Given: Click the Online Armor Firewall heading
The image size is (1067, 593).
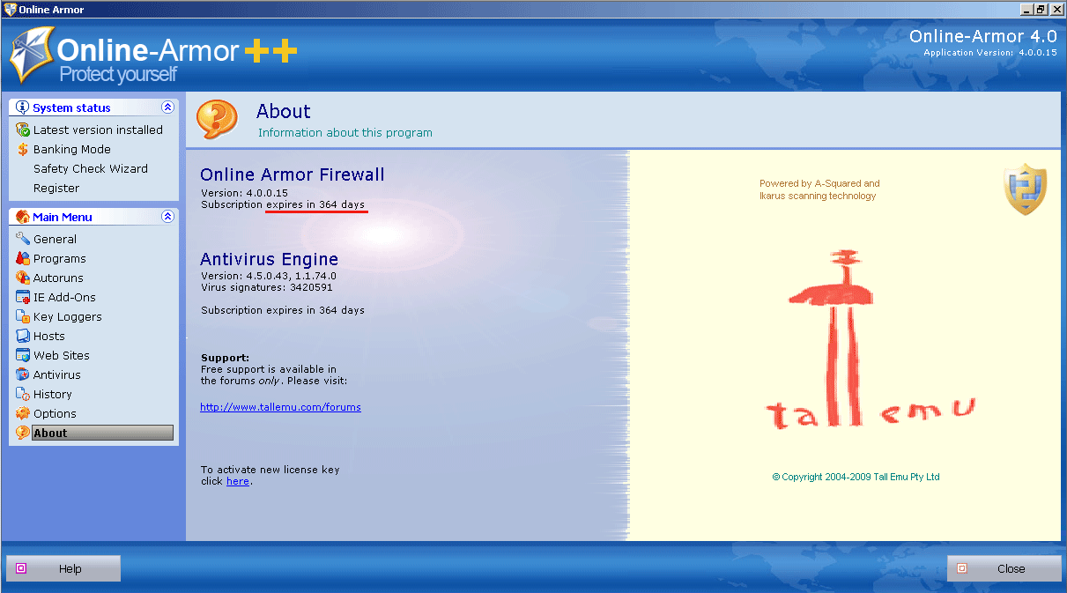Looking at the screenshot, I should click(x=293, y=174).
